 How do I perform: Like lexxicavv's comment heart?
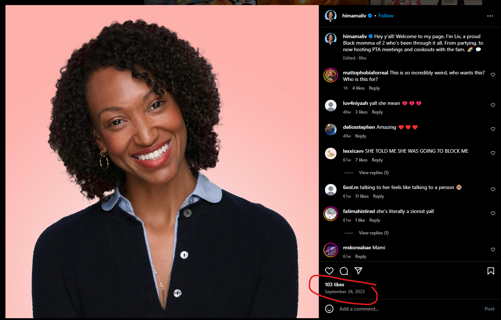click(493, 153)
